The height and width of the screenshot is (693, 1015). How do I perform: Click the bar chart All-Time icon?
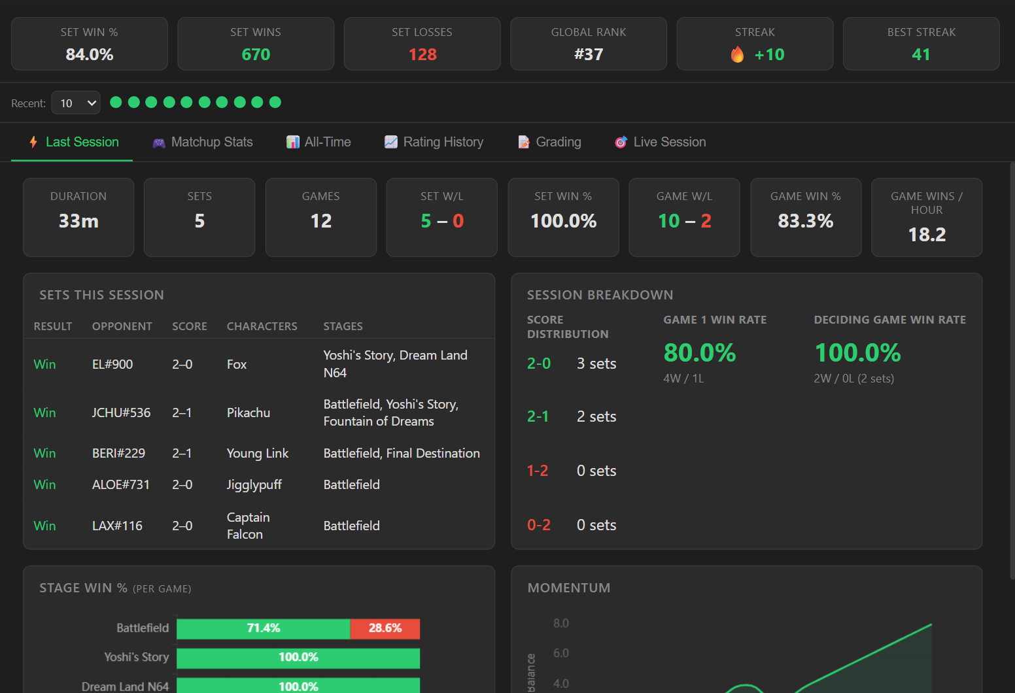point(293,142)
